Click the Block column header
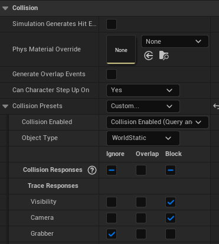Image resolution: width=219 pixels, height=244 pixels. tap(174, 154)
